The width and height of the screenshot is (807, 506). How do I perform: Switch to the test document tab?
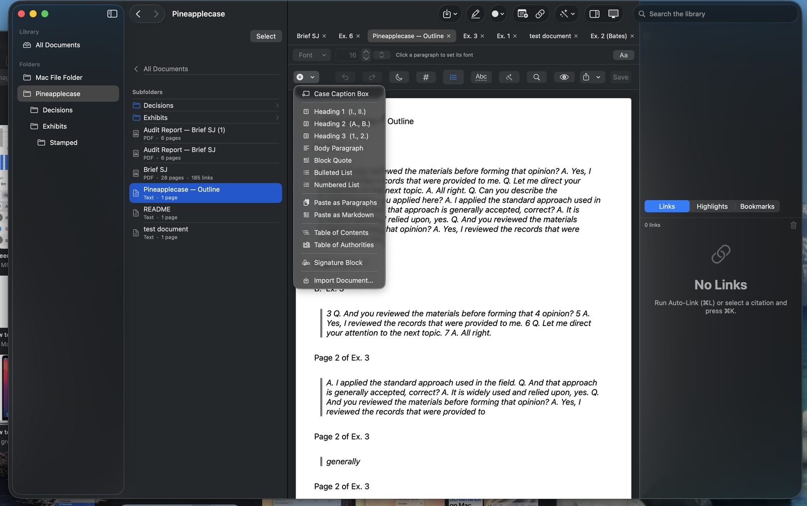pyautogui.click(x=550, y=36)
